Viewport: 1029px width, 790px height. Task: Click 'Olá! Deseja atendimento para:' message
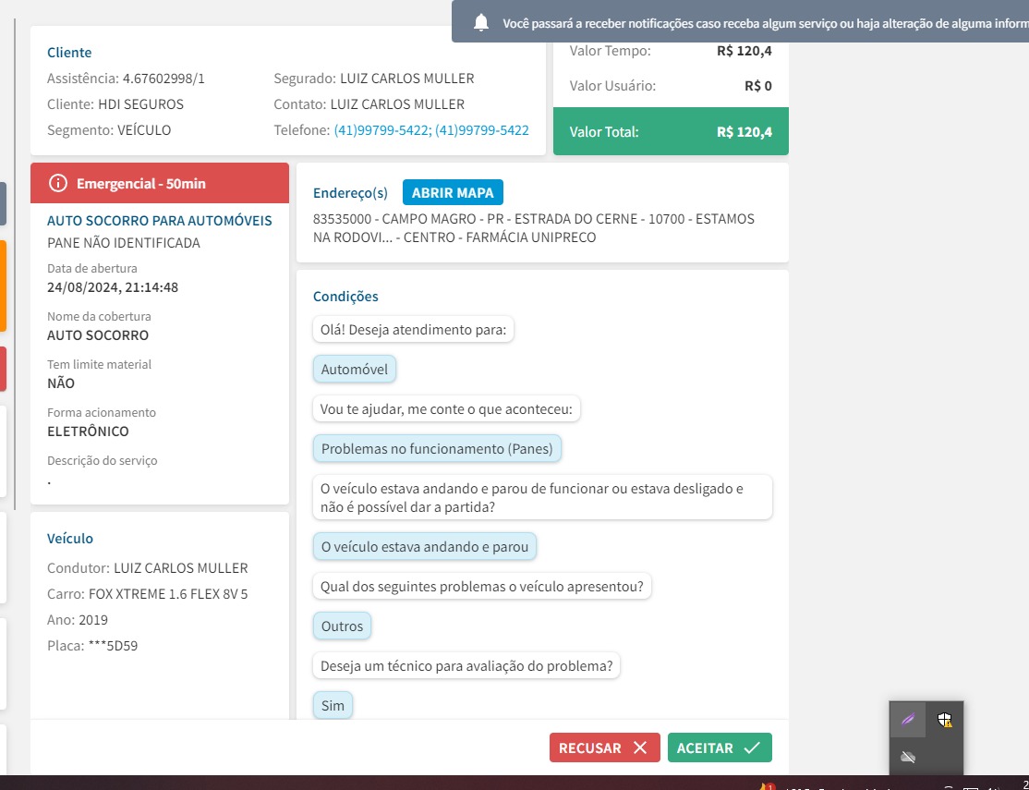[414, 330]
